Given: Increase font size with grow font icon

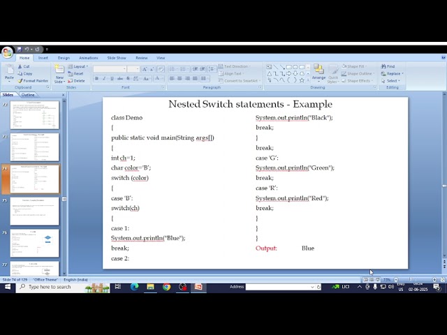Looking at the screenshot, I should tap(145, 69).
